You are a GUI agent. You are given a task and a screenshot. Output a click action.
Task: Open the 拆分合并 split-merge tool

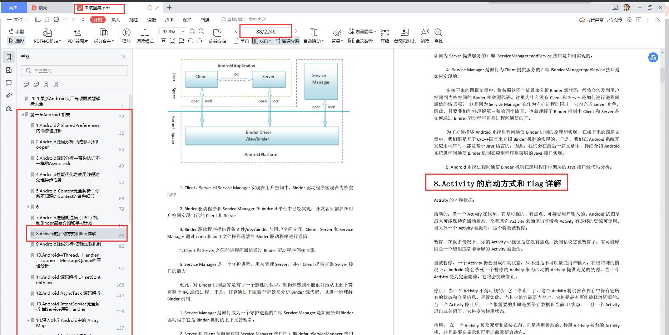(104, 36)
